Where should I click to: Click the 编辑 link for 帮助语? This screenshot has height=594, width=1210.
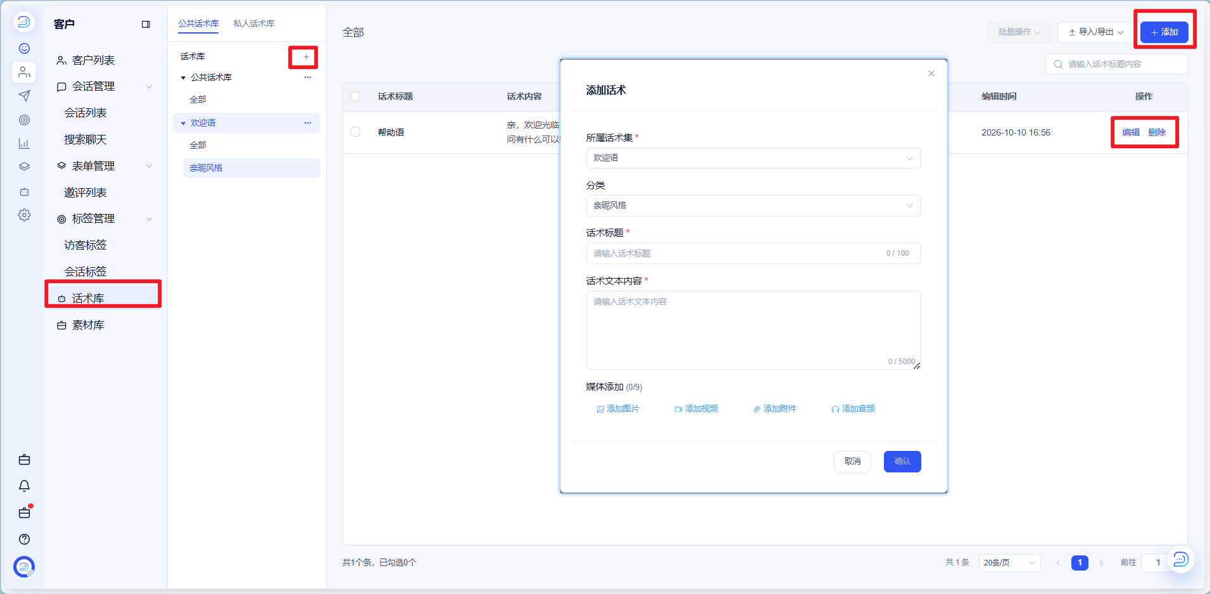tap(1131, 132)
